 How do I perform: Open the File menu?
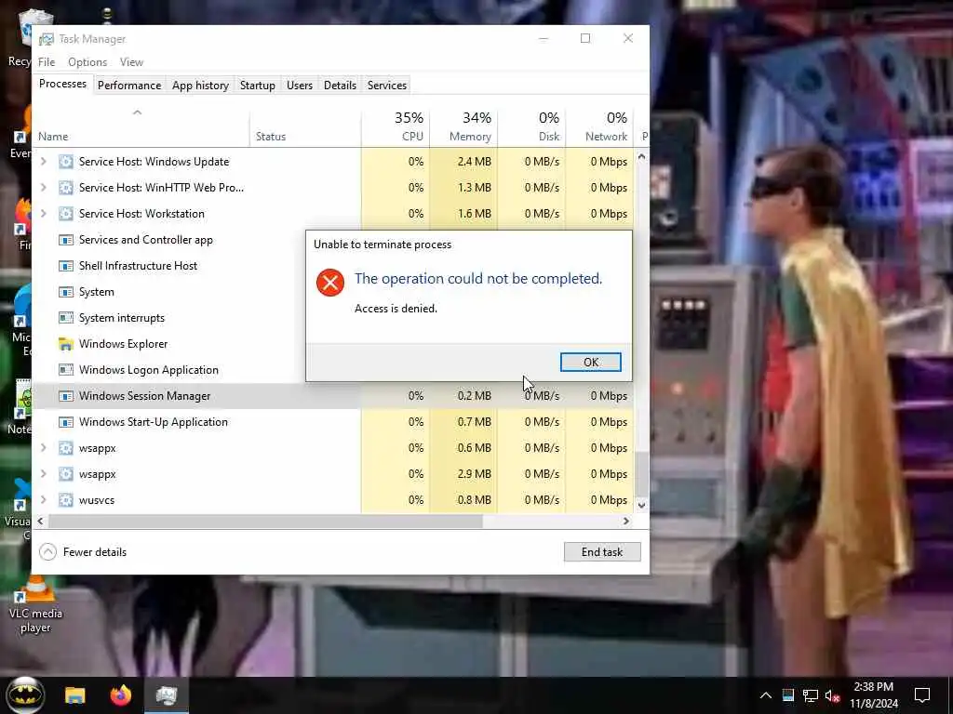coord(47,62)
